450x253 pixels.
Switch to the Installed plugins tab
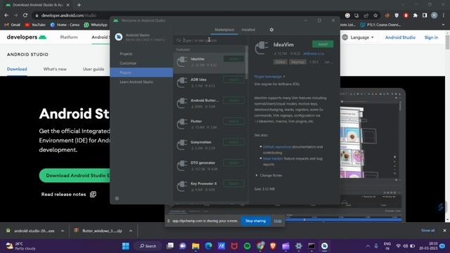click(248, 30)
